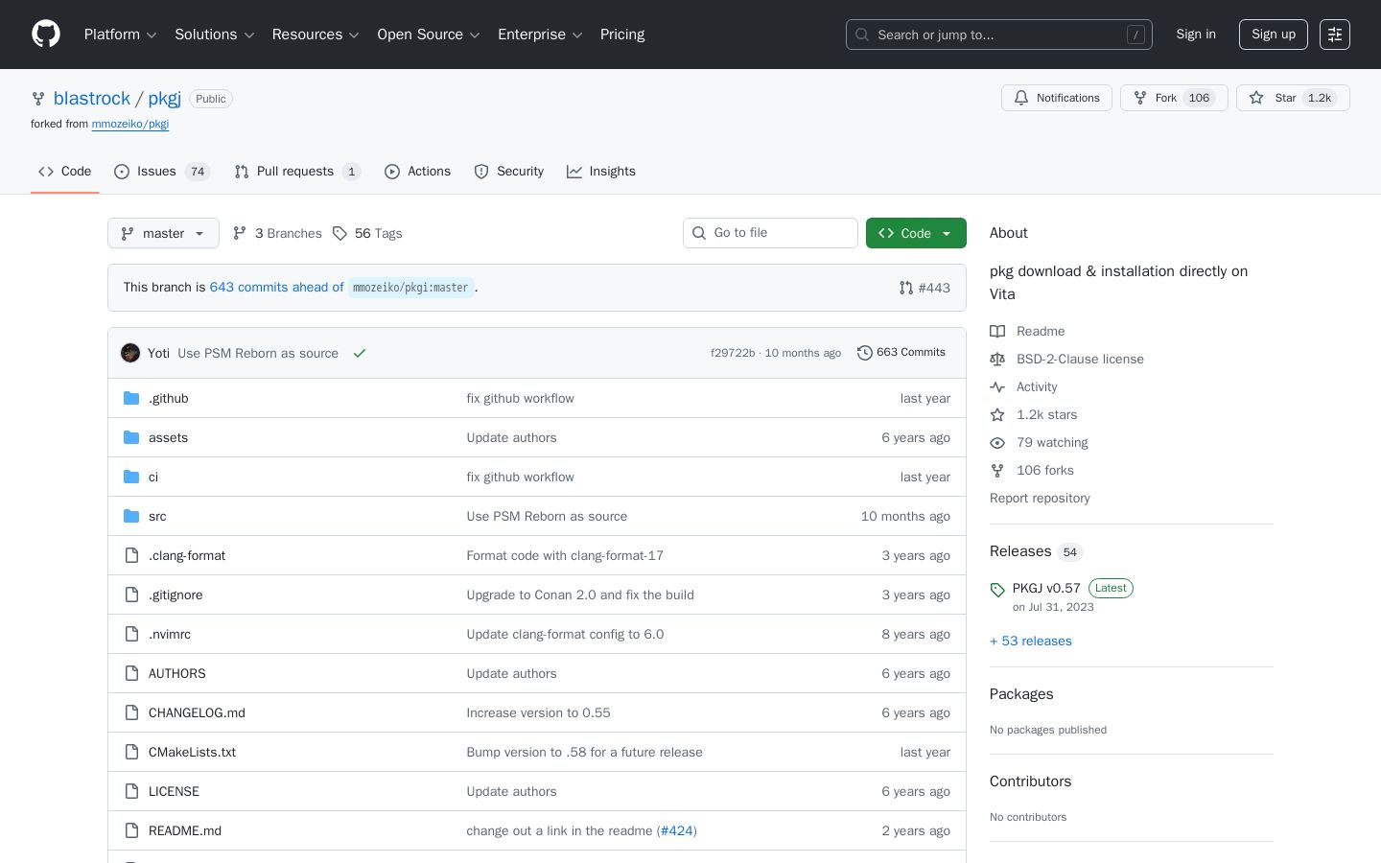Open the .clang-format file

[x=187, y=555]
